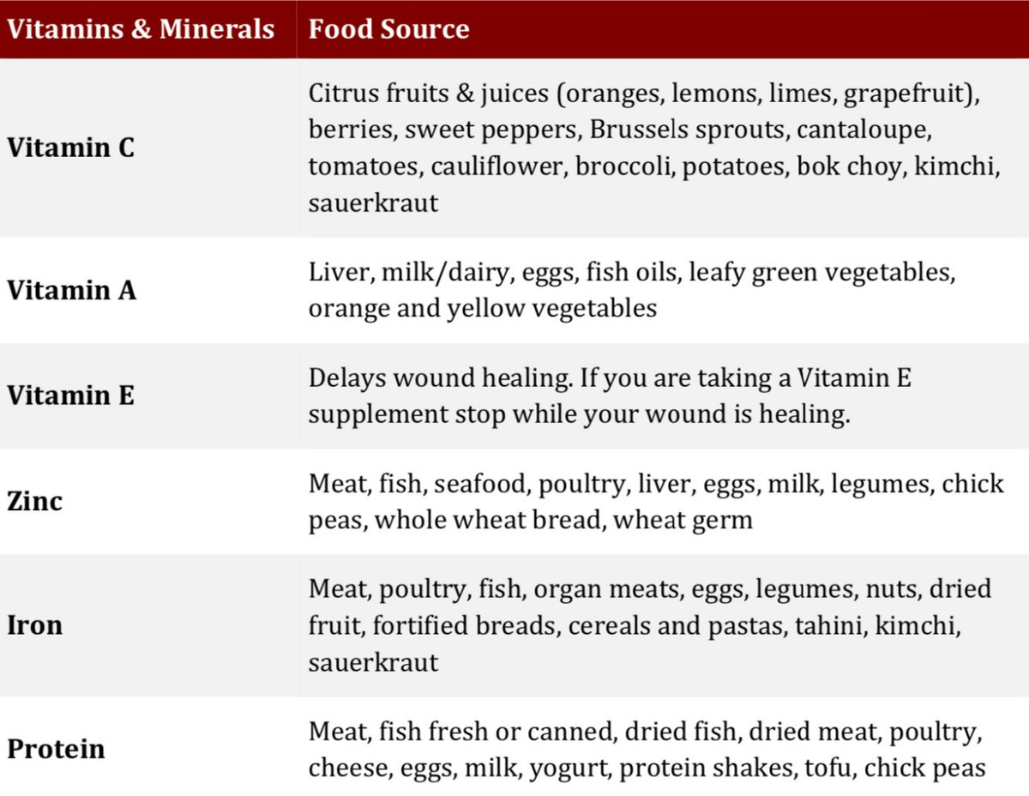The height and width of the screenshot is (796, 1029).
Task: Select the 'Vitamin C' row label
Action: tap(71, 148)
